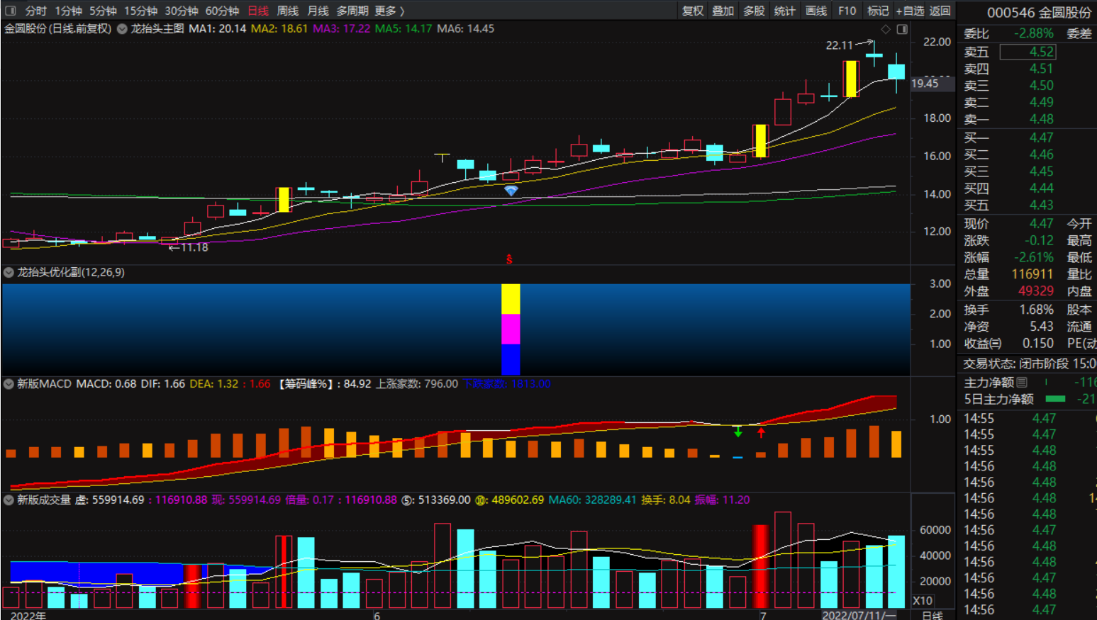Viewport: 1097px width, 620px height.
Task: Expand the 更多 periods menu
Action: pyautogui.click(x=389, y=11)
